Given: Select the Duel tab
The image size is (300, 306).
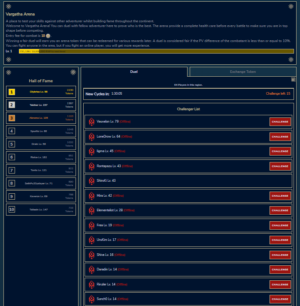Looking at the screenshot, I should [x=134, y=72].
